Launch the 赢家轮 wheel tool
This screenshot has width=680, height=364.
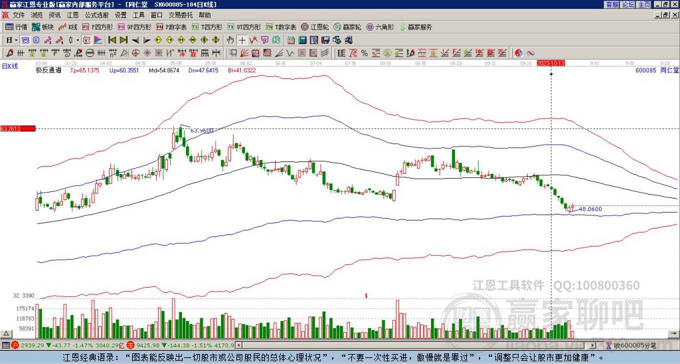click(x=347, y=27)
